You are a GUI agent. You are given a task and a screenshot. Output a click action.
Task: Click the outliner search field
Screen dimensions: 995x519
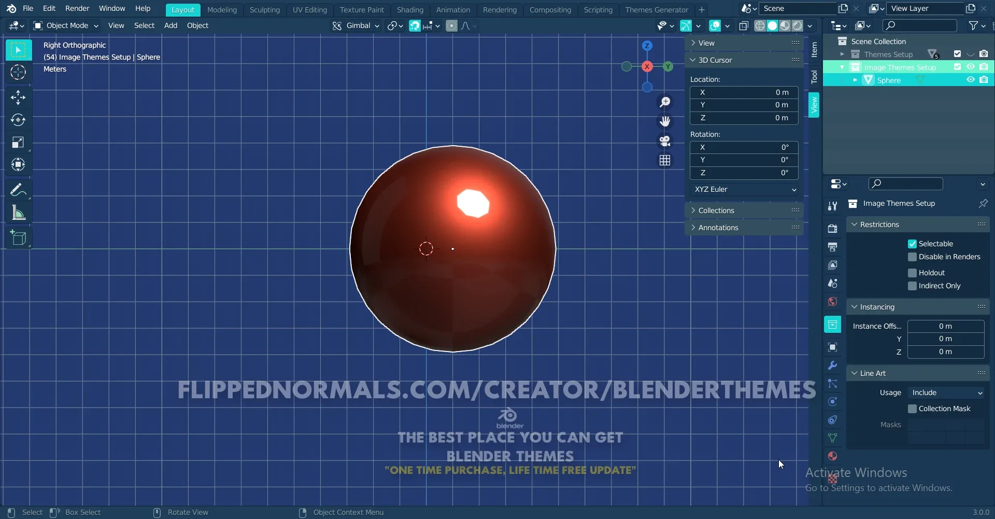click(x=919, y=25)
